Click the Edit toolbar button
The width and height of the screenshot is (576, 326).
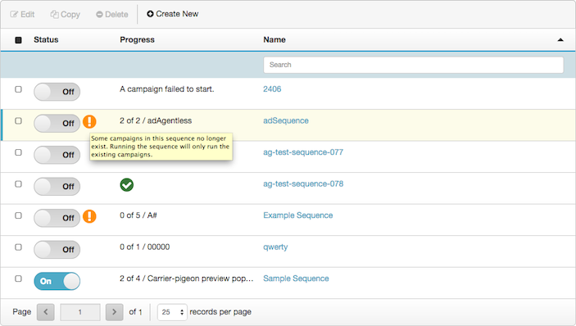(22, 14)
